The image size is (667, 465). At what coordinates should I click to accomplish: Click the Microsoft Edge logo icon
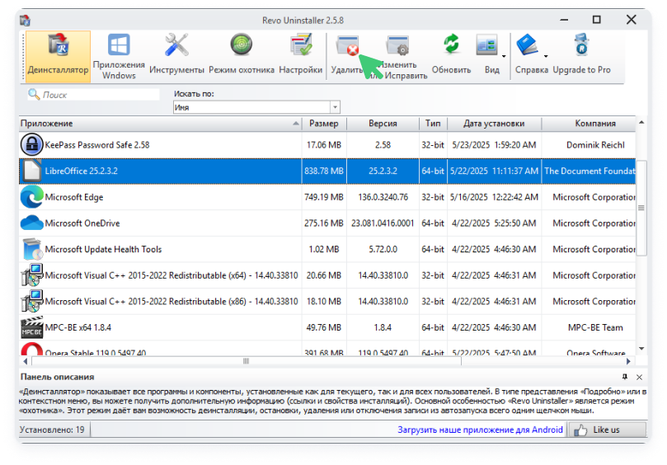pos(32,197)
